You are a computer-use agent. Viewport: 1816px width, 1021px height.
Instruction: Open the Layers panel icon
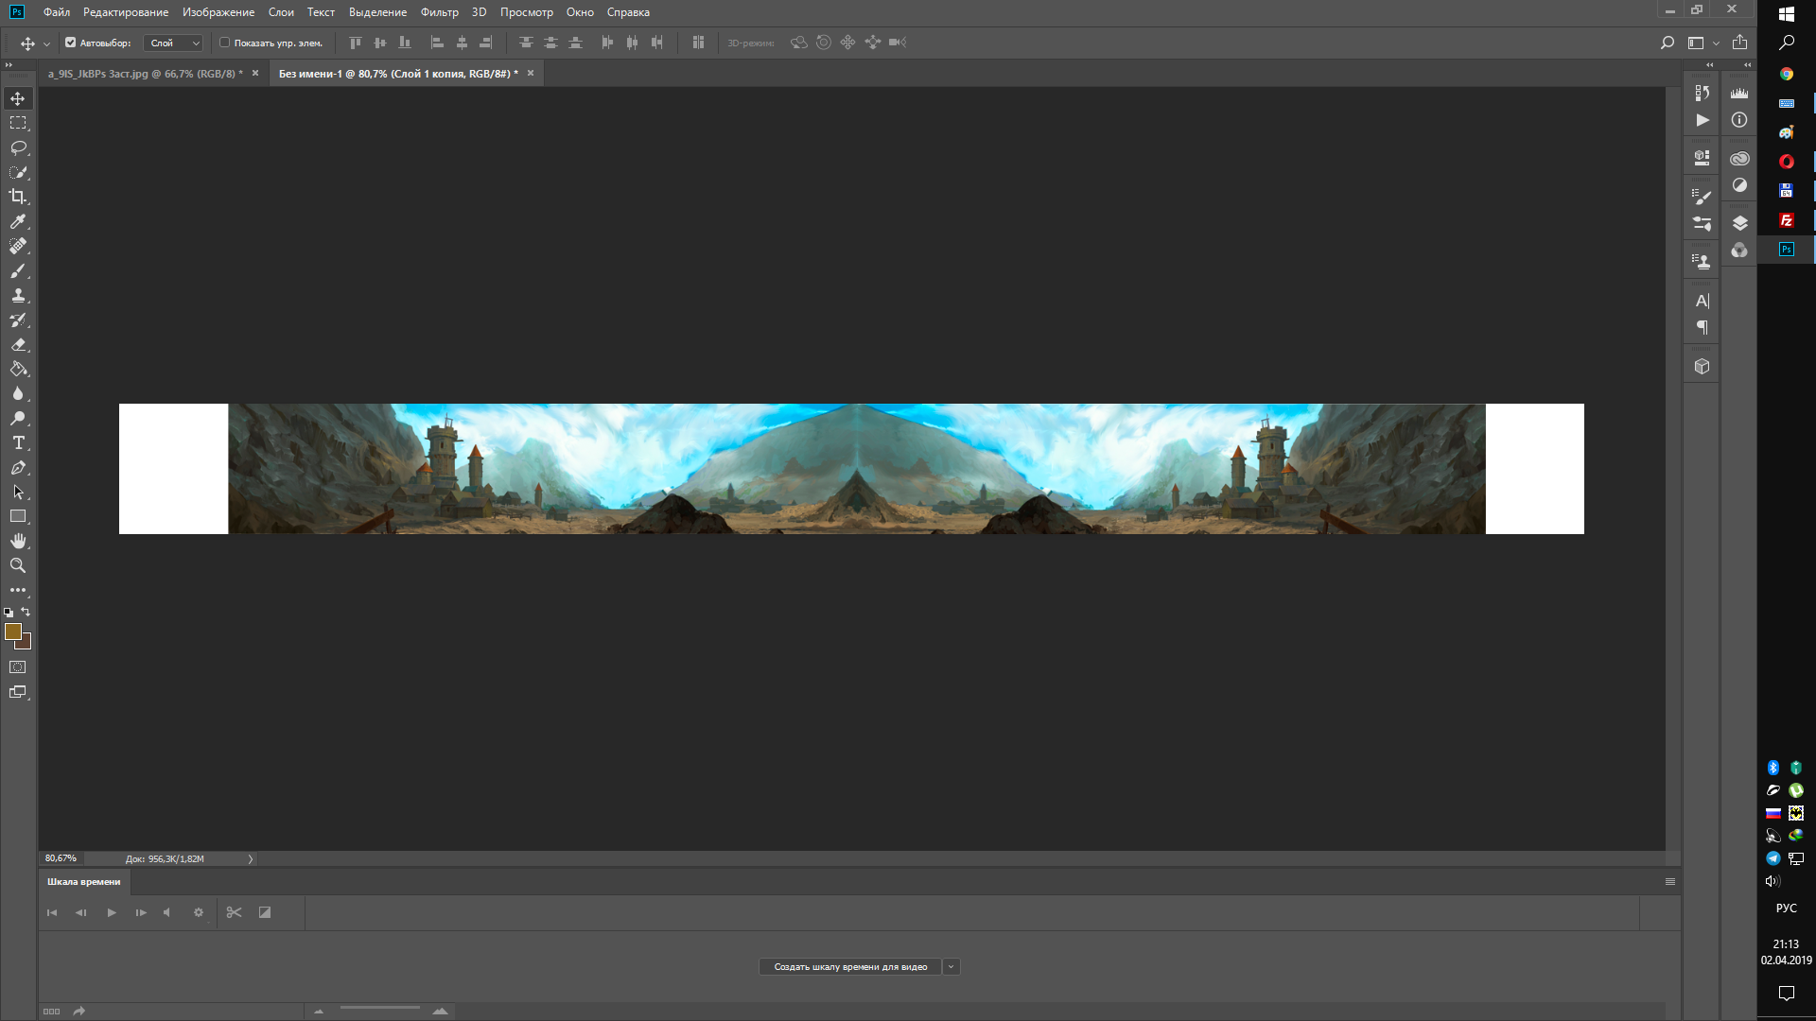[1739, 223]
